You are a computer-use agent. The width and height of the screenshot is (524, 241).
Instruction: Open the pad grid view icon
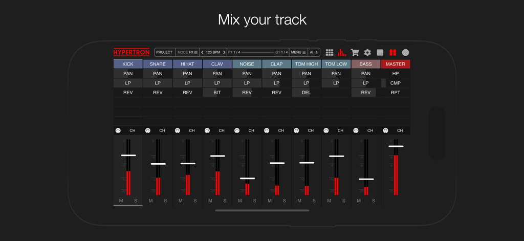coord(330,53)
